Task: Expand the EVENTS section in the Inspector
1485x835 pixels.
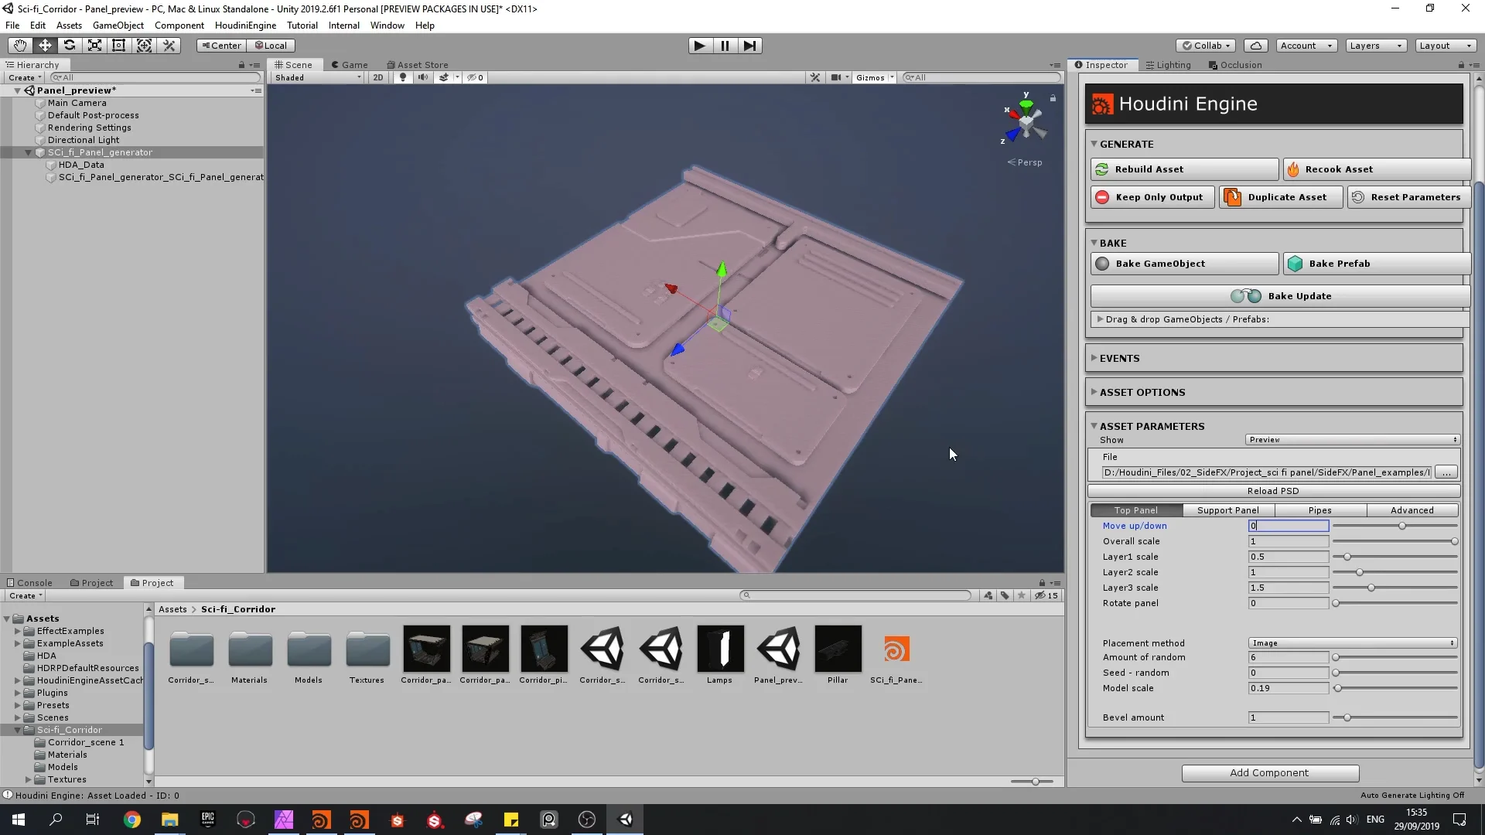Action: tap(1120, 358)
